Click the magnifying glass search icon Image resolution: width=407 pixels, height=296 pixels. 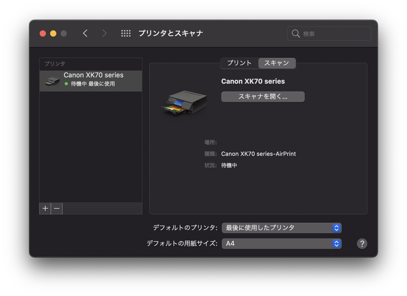click(296, 33)
